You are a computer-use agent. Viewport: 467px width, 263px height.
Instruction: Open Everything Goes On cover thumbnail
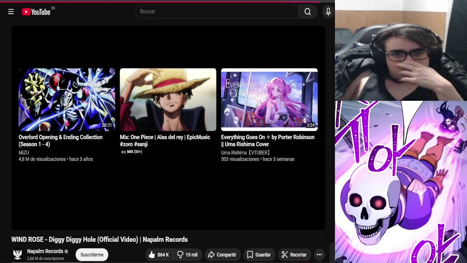(269, 100)
